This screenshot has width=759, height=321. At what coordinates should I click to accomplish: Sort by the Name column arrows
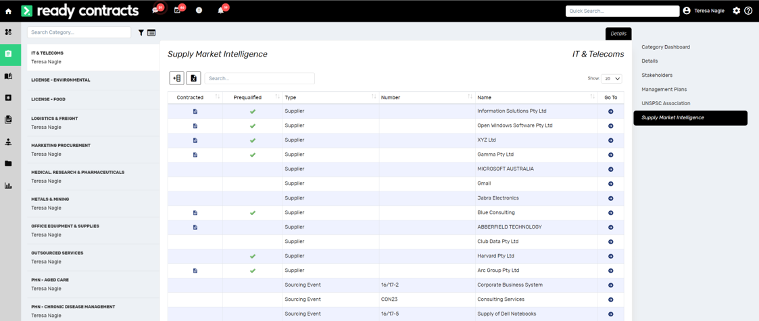593,97
